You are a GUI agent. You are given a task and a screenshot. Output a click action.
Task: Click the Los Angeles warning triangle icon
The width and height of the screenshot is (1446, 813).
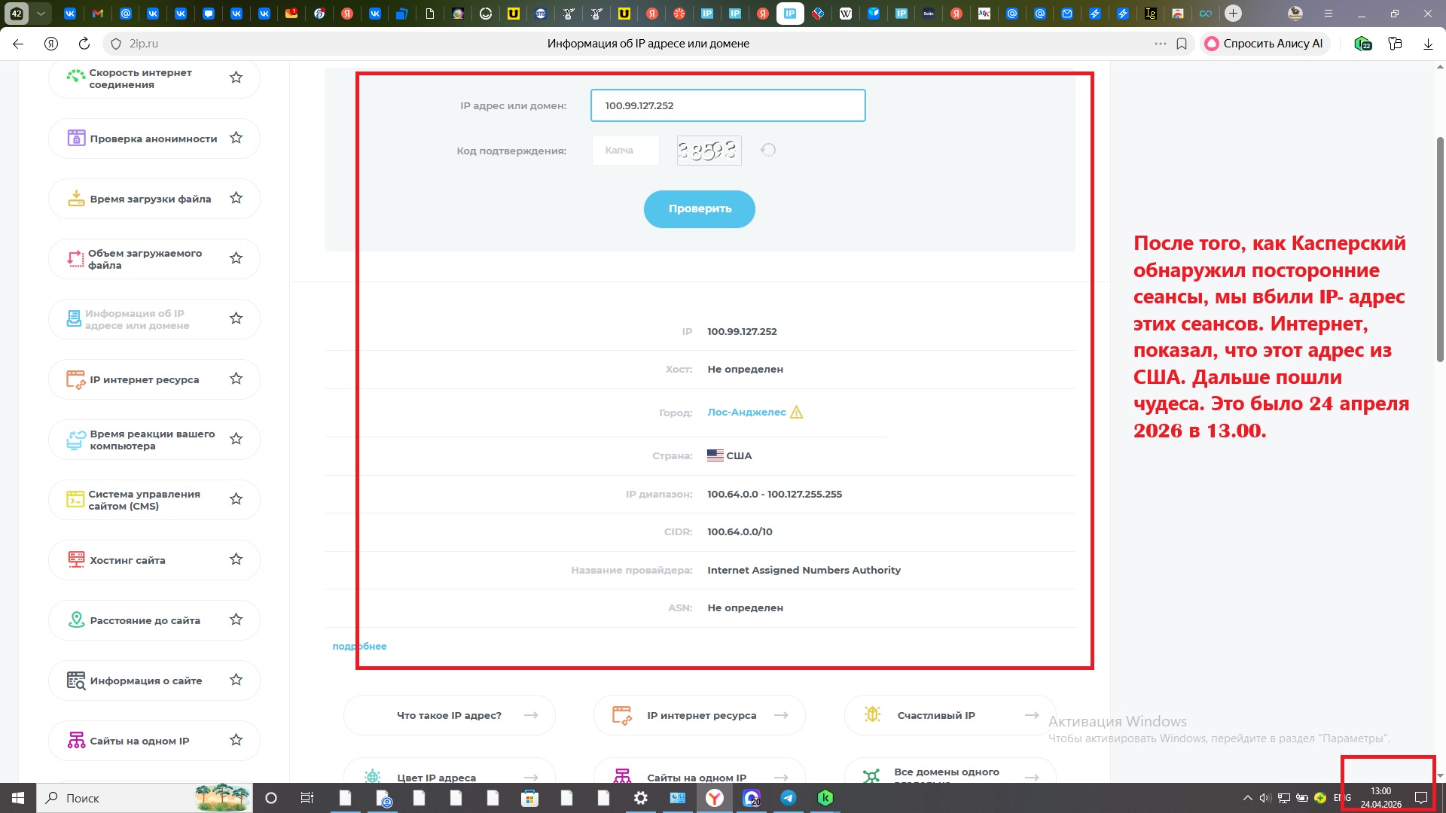[797, 412]
